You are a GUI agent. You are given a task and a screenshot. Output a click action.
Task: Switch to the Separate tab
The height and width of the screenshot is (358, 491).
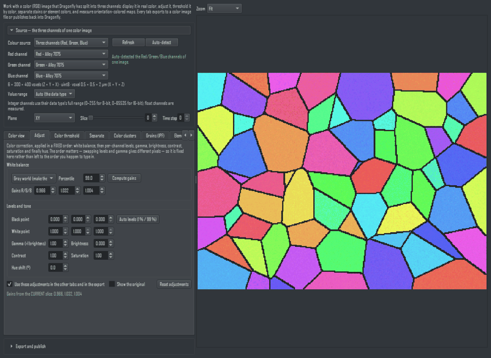tap(97, 136)
